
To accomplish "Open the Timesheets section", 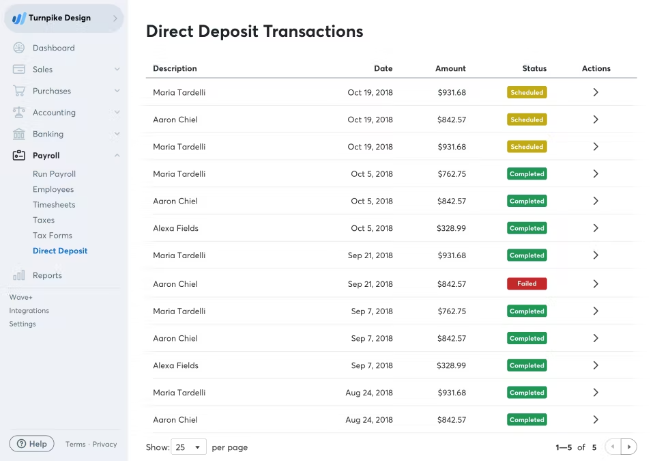I will pyautogui.click(x=54, y=204).
